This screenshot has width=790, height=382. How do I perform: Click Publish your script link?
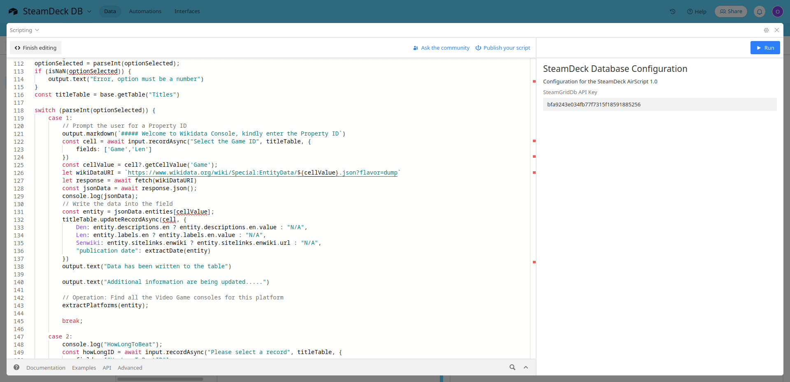503,48
